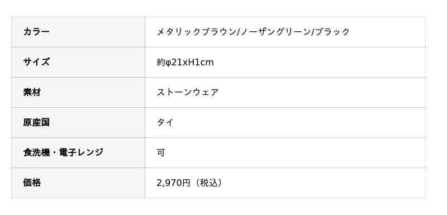Click the 素材 row label
Viewport: 447px width, 215px height.
(78, 92)
